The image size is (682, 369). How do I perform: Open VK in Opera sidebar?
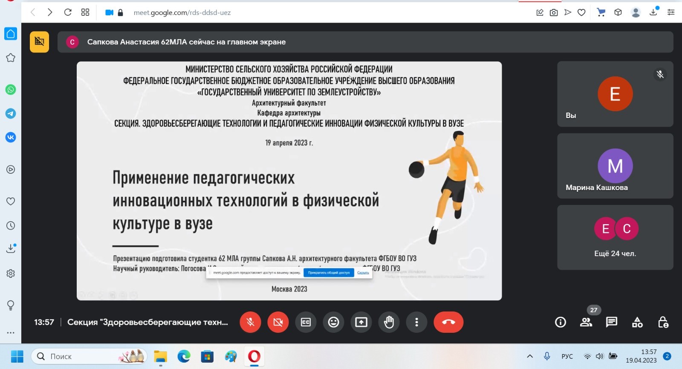click(x=11, y=137)
